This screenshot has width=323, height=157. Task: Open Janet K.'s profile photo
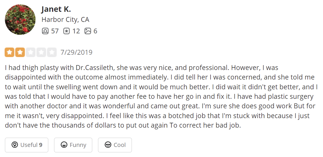[20, 20]
